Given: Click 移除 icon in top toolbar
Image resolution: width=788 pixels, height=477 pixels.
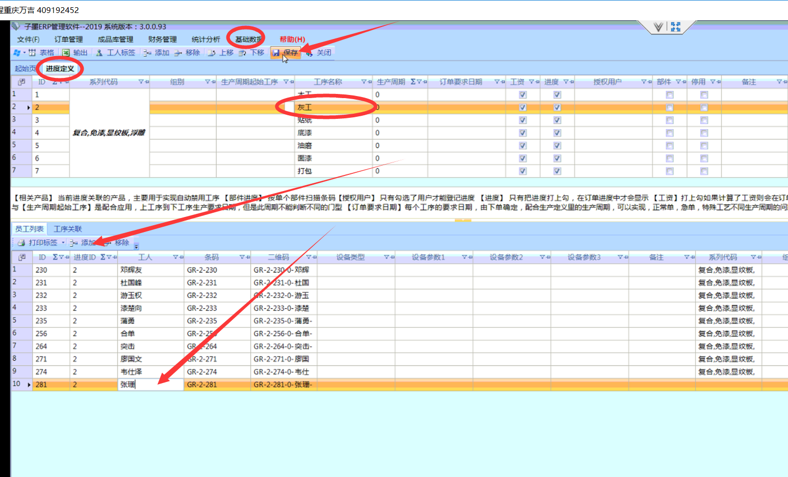Looking at the screenshot, I should pyautogui.click(x=179, y=53).
